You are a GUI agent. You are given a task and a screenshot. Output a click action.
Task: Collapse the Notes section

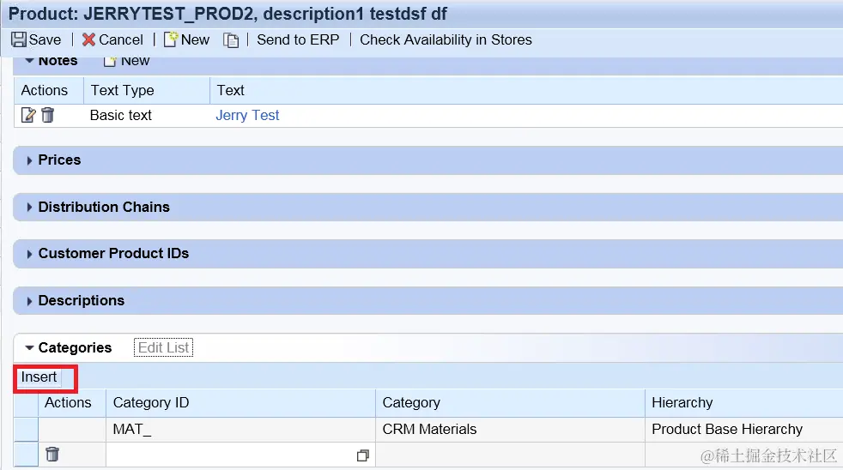(x=29, y=61)
